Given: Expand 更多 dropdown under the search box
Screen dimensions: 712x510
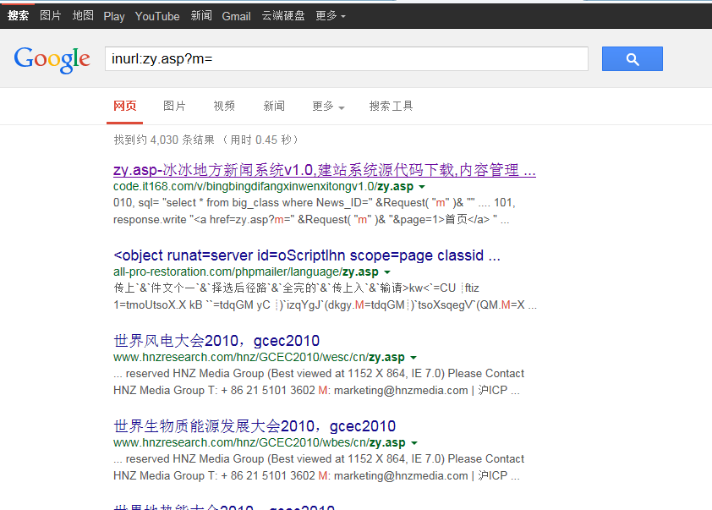Looking at the screenshot, I should coord(328,107).
